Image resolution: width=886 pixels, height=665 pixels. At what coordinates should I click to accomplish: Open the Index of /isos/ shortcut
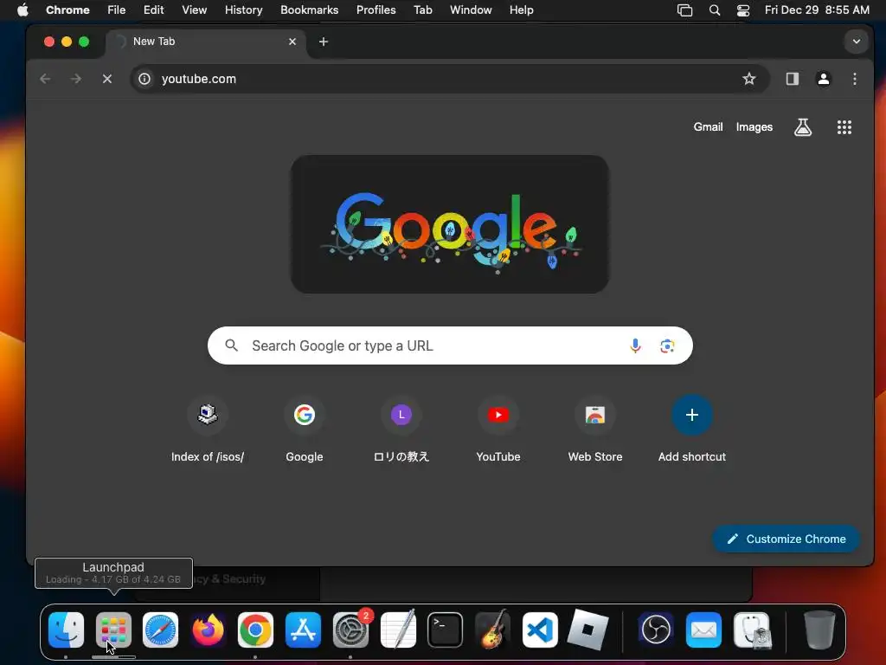(208, 429)
